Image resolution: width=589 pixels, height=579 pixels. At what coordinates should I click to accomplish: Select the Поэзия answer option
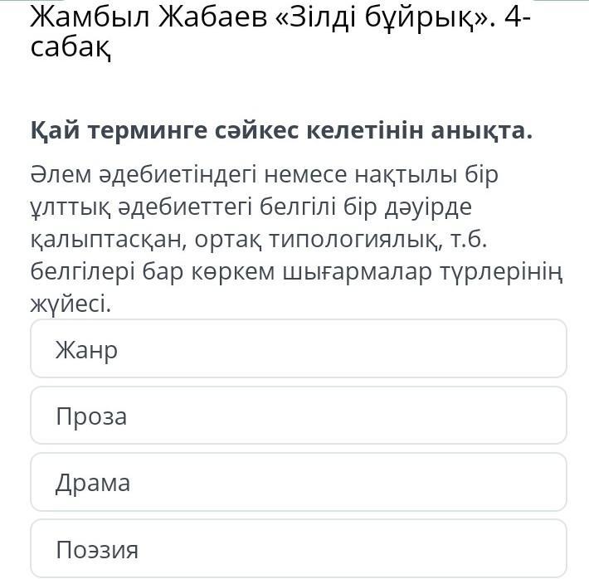298,548
